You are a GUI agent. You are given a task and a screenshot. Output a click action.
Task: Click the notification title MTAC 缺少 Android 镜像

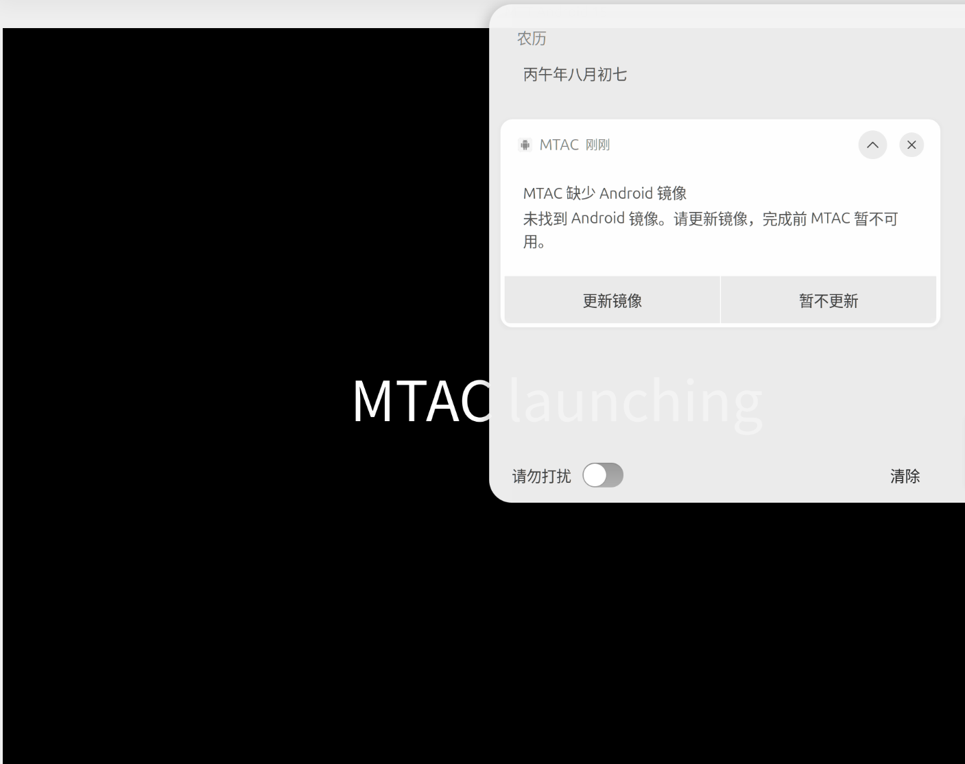coord(605,193)
